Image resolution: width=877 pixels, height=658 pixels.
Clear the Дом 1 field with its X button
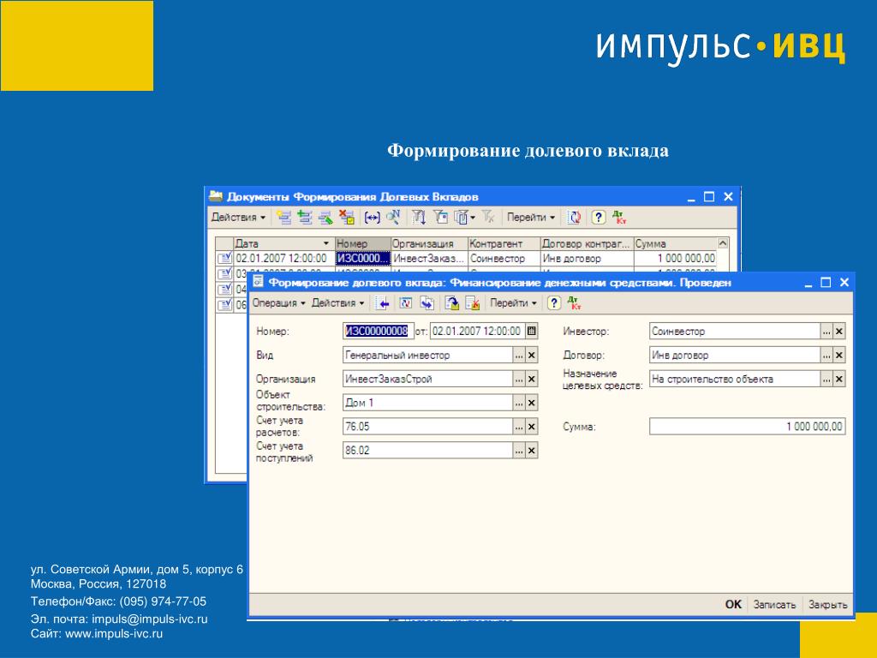pyautogui.click(x=532, y=403)
